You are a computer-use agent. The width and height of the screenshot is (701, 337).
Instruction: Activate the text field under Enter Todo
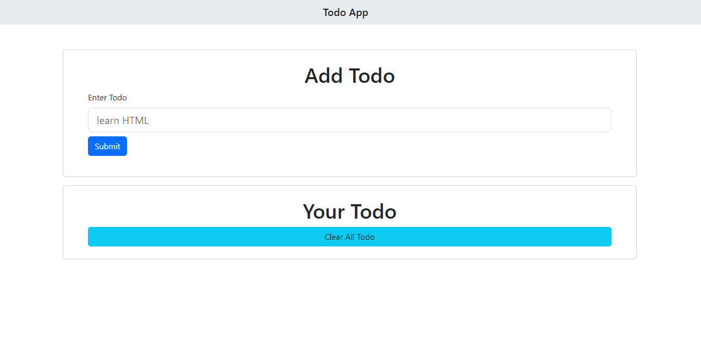tap(350, 120)
